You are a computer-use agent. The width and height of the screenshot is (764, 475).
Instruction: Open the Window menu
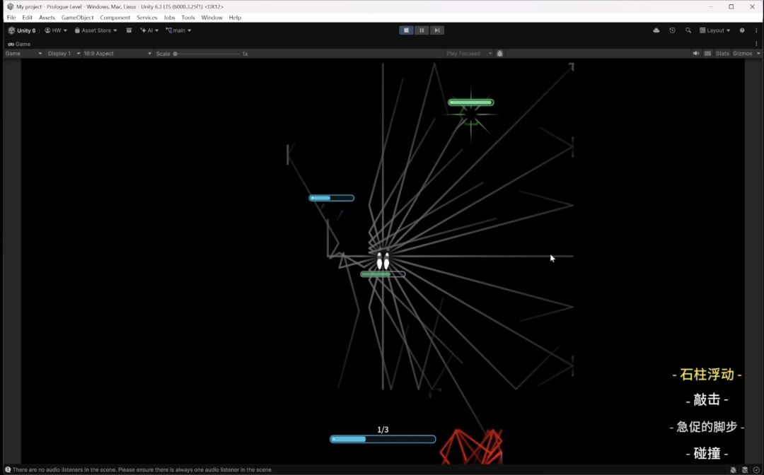pos(212,18)
